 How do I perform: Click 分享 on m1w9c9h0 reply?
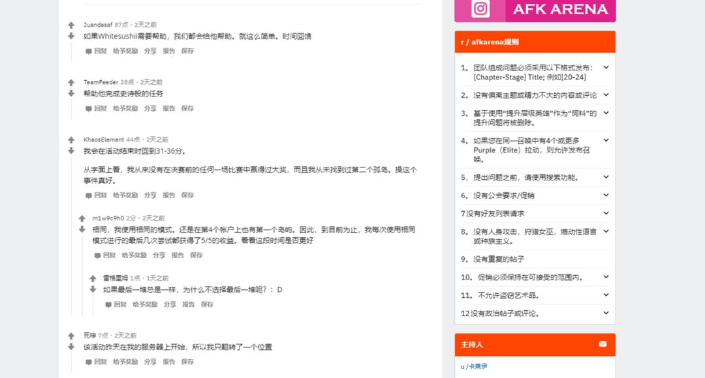tap(159, 255)
